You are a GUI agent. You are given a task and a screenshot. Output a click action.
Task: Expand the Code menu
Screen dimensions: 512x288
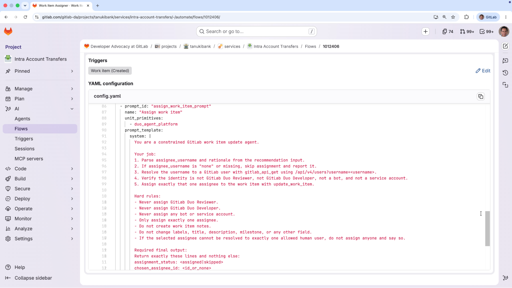[x=40, y=169]
